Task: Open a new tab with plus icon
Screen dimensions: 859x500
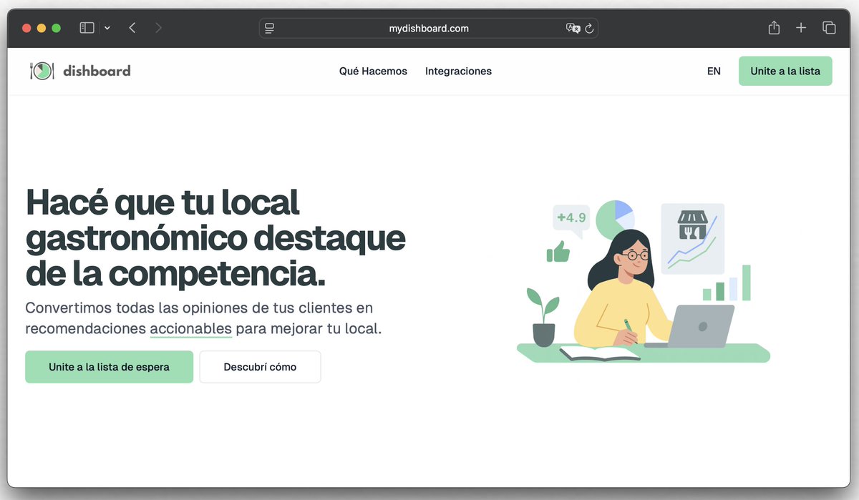Action: 801,28
